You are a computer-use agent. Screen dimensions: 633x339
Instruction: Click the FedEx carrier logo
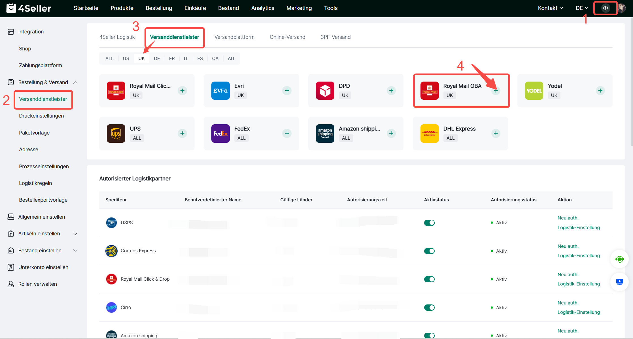pos(220,133)
